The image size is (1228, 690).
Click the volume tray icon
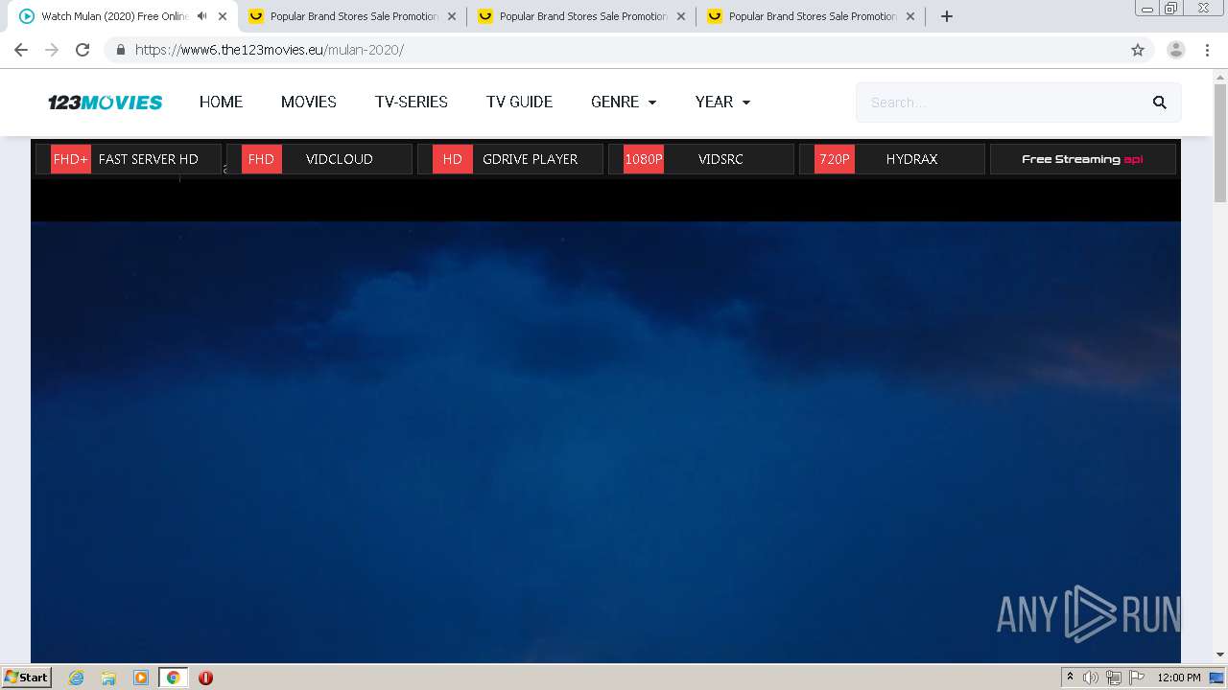point(1091,678)
